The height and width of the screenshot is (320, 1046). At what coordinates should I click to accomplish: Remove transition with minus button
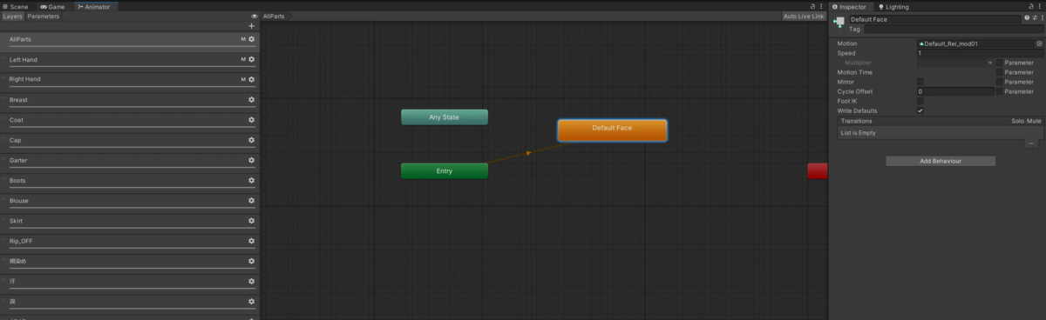pos(1032,143)
